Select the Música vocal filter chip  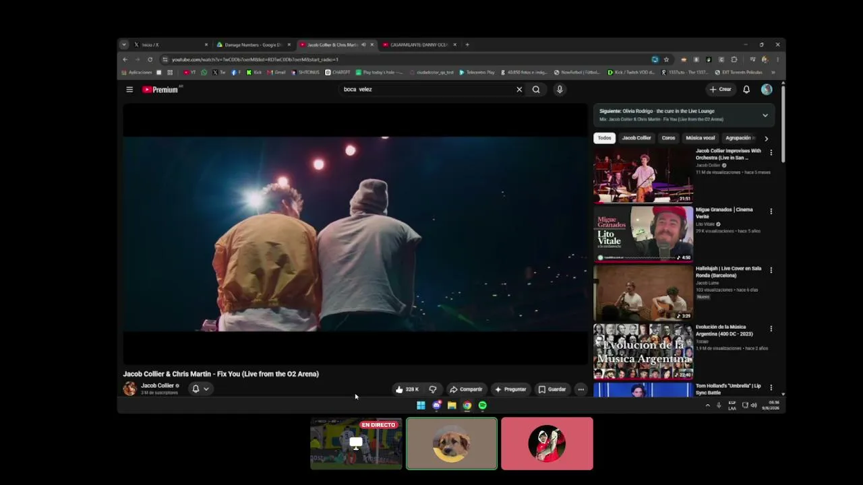[x=700, y=138]
